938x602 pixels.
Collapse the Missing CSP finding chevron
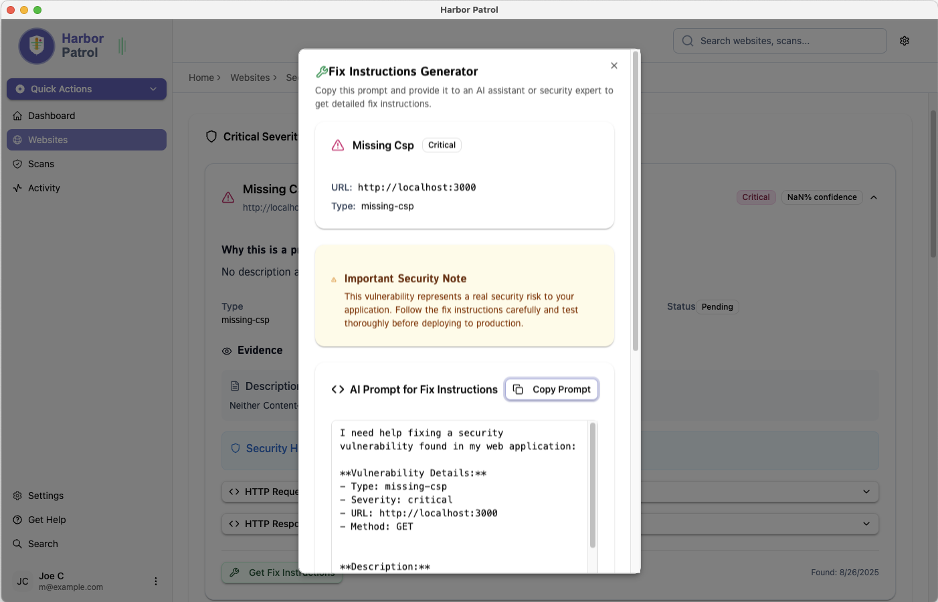[874, 197]
